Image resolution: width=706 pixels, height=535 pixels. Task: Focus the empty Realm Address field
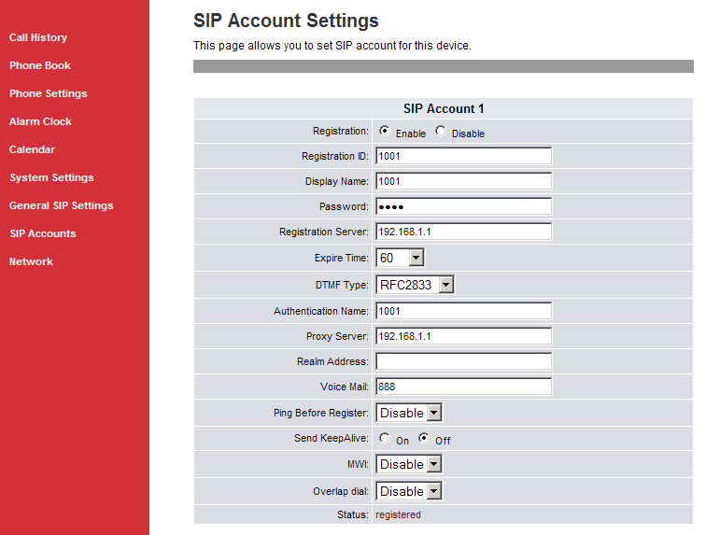[464, 361]
